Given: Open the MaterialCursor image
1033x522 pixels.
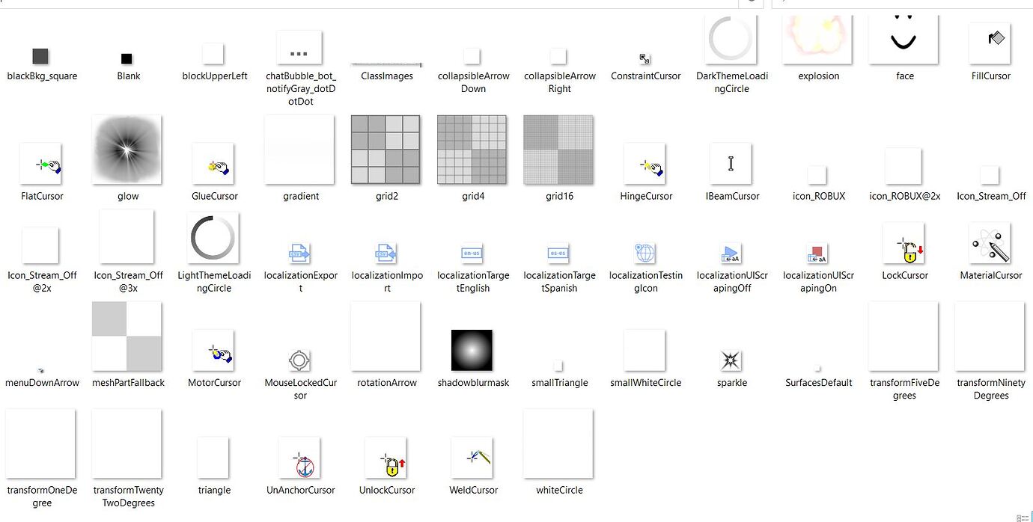Looking at the screenshot, I should (990, 245).
